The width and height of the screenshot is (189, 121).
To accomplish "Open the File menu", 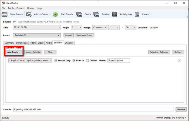I will (x=3, y=8).
